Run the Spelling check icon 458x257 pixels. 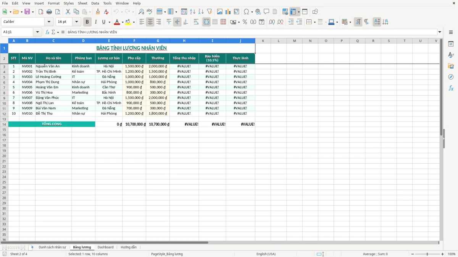[x=150, y=12]
